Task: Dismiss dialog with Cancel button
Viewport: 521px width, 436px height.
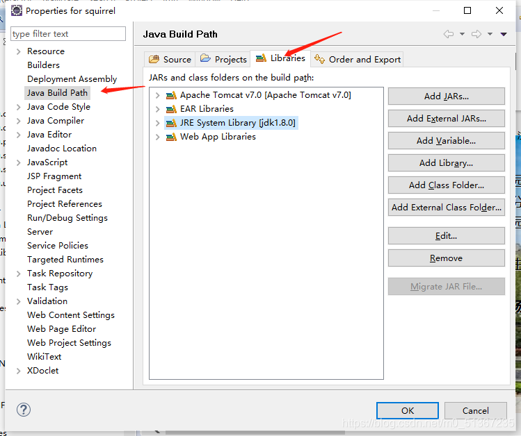Action: (476, 410)
